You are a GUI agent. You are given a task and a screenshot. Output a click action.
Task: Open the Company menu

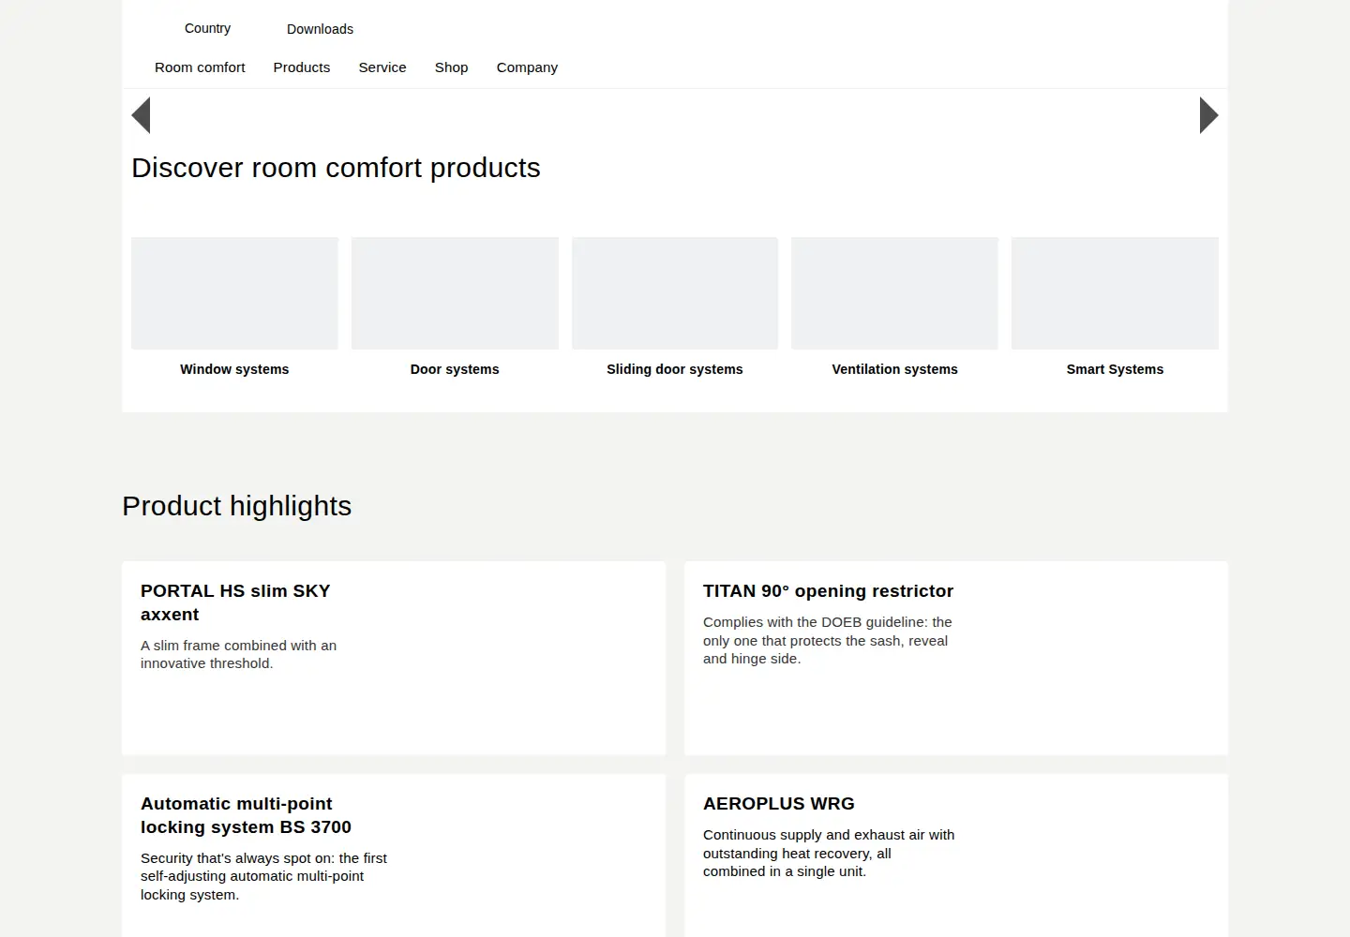tap(527, 67)
